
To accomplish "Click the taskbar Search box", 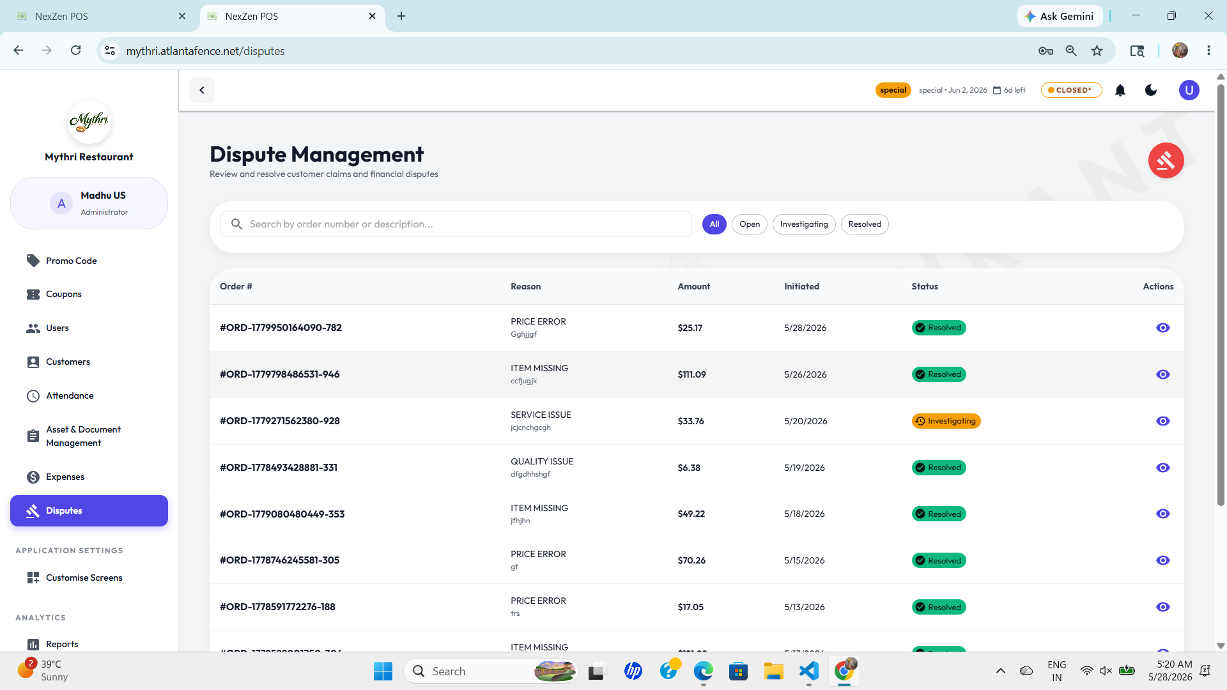I will pyautogui.click(x=491, y=671).
